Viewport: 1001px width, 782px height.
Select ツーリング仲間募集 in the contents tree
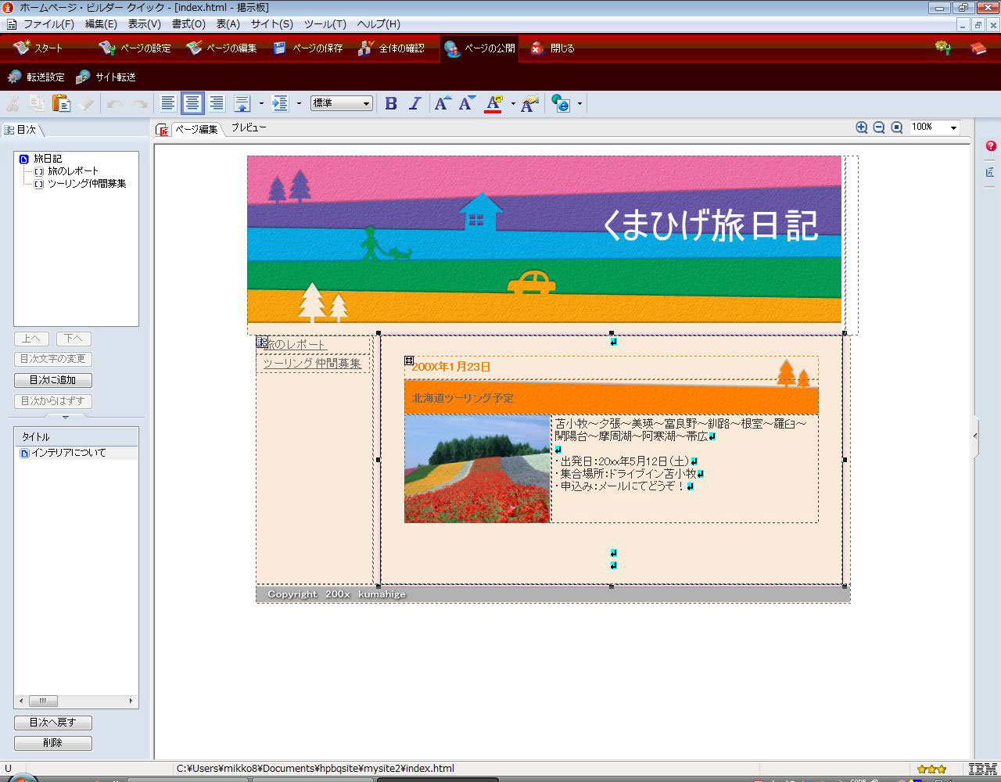[x=86, y=184]
